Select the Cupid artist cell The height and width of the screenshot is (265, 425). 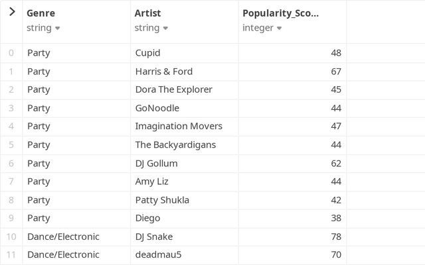pos(185,53)
